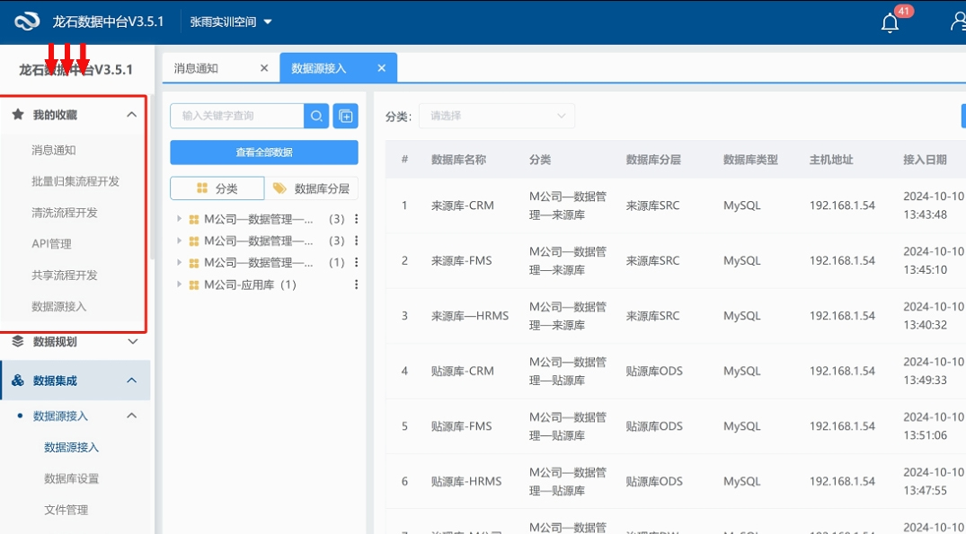Open more options for M公司-应用库
966x534 pixels.
click(x=357, y=285)
